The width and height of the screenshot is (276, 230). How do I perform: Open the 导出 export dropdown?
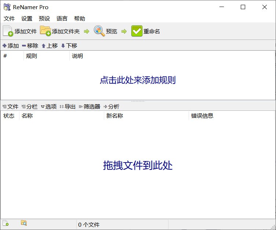pos(68,106)
